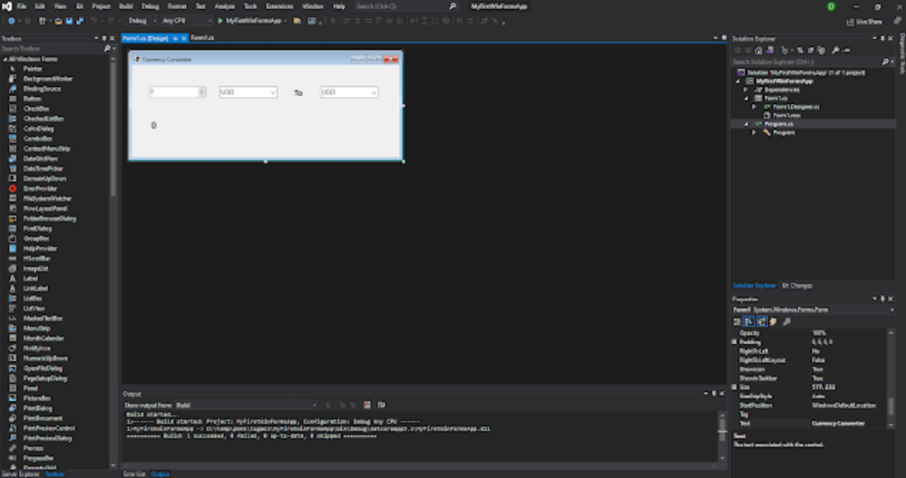Image resolution: width=906 pixels, height=478 pixels.
Task: Switch to the Error List tab
Action: pyautogui.click(x=134, y=474)
